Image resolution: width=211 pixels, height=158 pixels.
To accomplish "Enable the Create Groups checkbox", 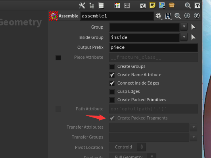I will pyautogui.click(x=112, y=67).
